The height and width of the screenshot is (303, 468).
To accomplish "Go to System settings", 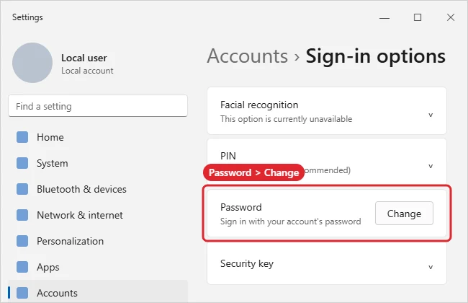I will tap(98, 163).
